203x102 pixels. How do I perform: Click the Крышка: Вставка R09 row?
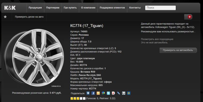click(83, 72)
